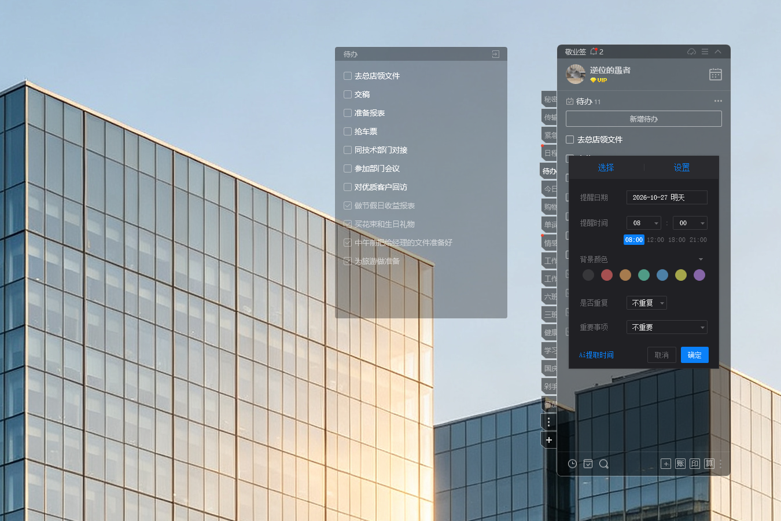The height and width of the screenshot is (521, 781).
Task: Click the 新增待办 button
Action: (x=644, y=119)
